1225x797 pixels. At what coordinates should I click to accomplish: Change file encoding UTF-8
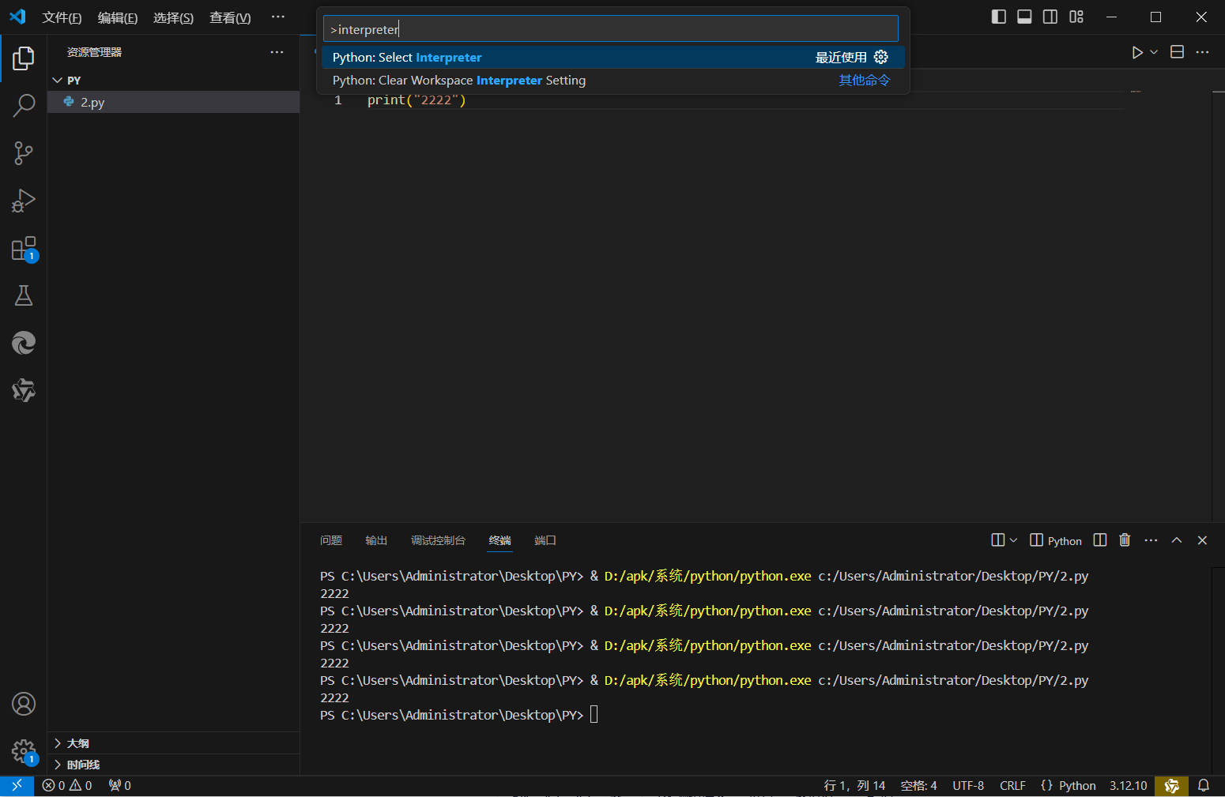click(968, 785)
